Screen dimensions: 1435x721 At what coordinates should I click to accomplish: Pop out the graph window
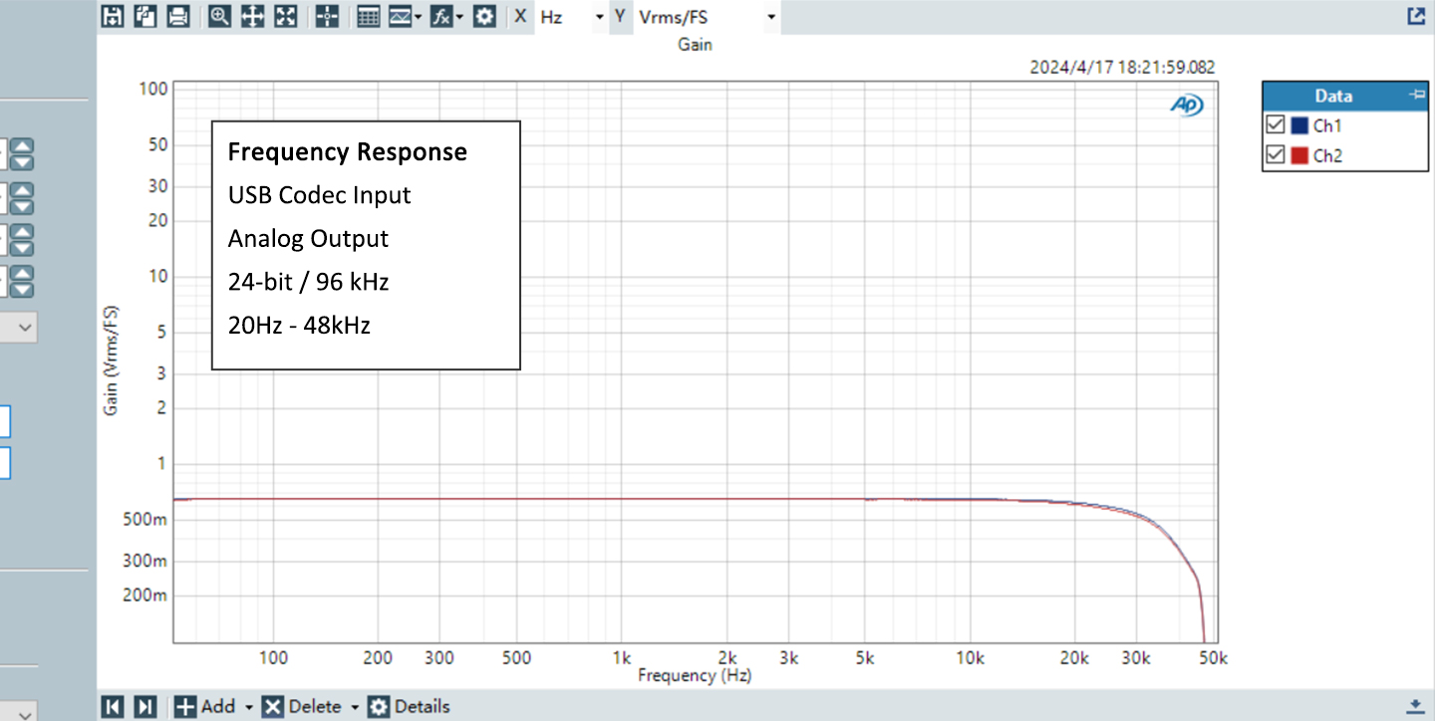[x=1415, y=16]
